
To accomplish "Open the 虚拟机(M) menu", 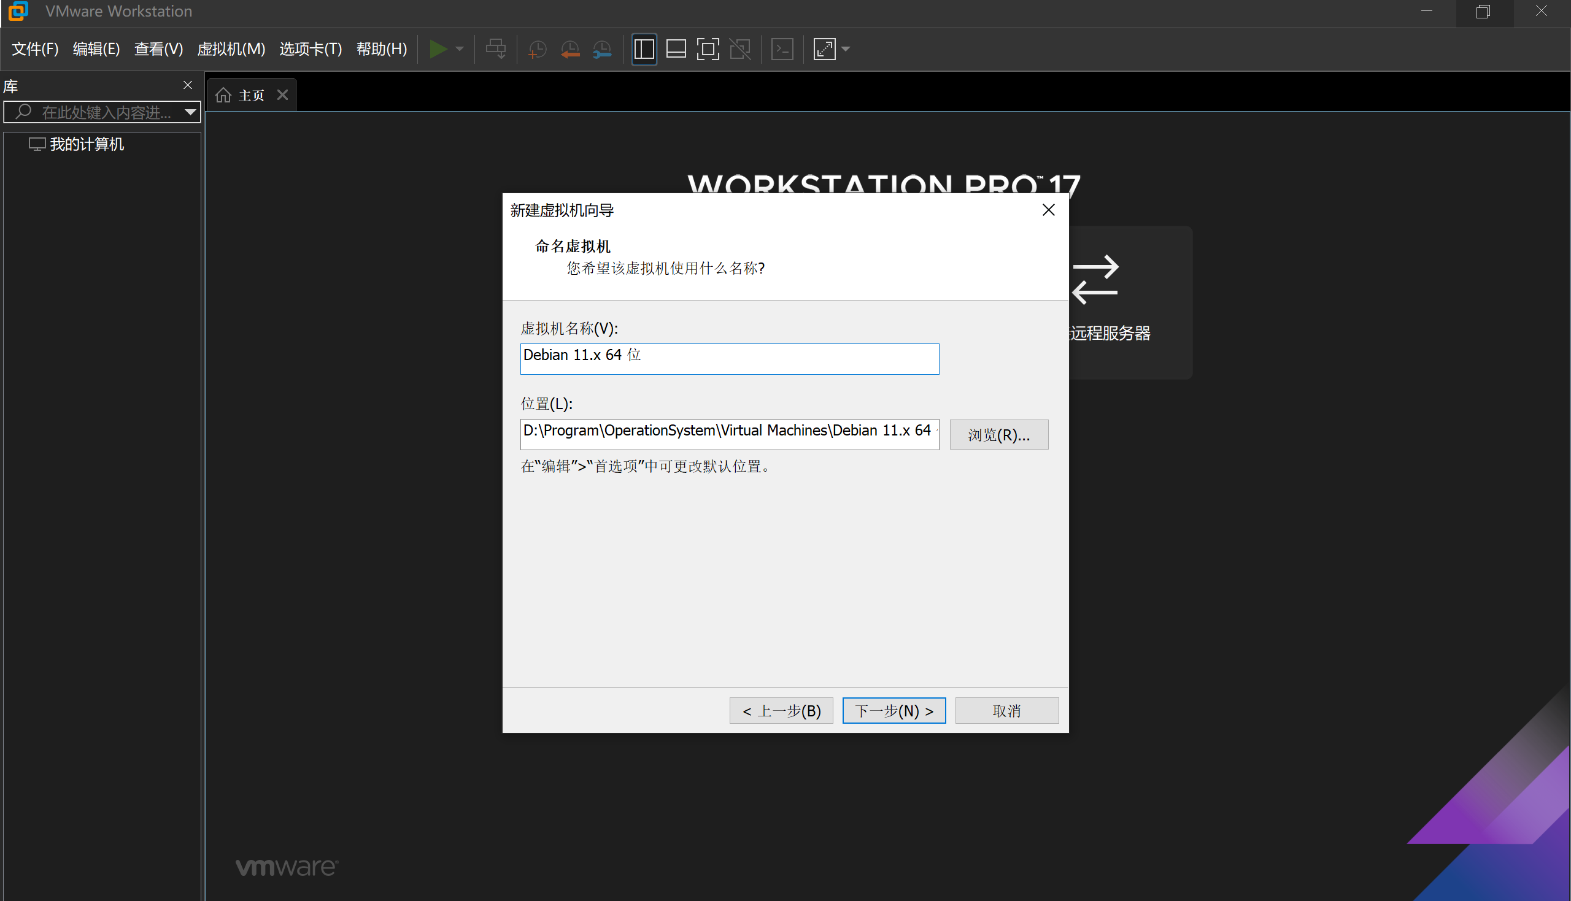I will pos(231,49).
